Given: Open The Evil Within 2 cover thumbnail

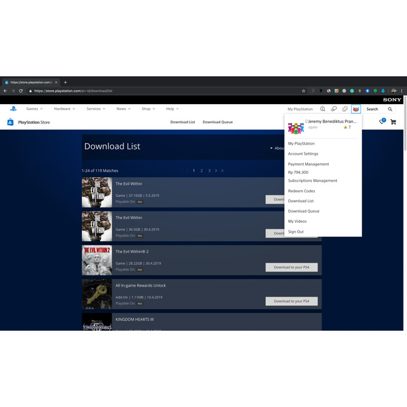Looking at the screenshot, I should pos(97,260).
